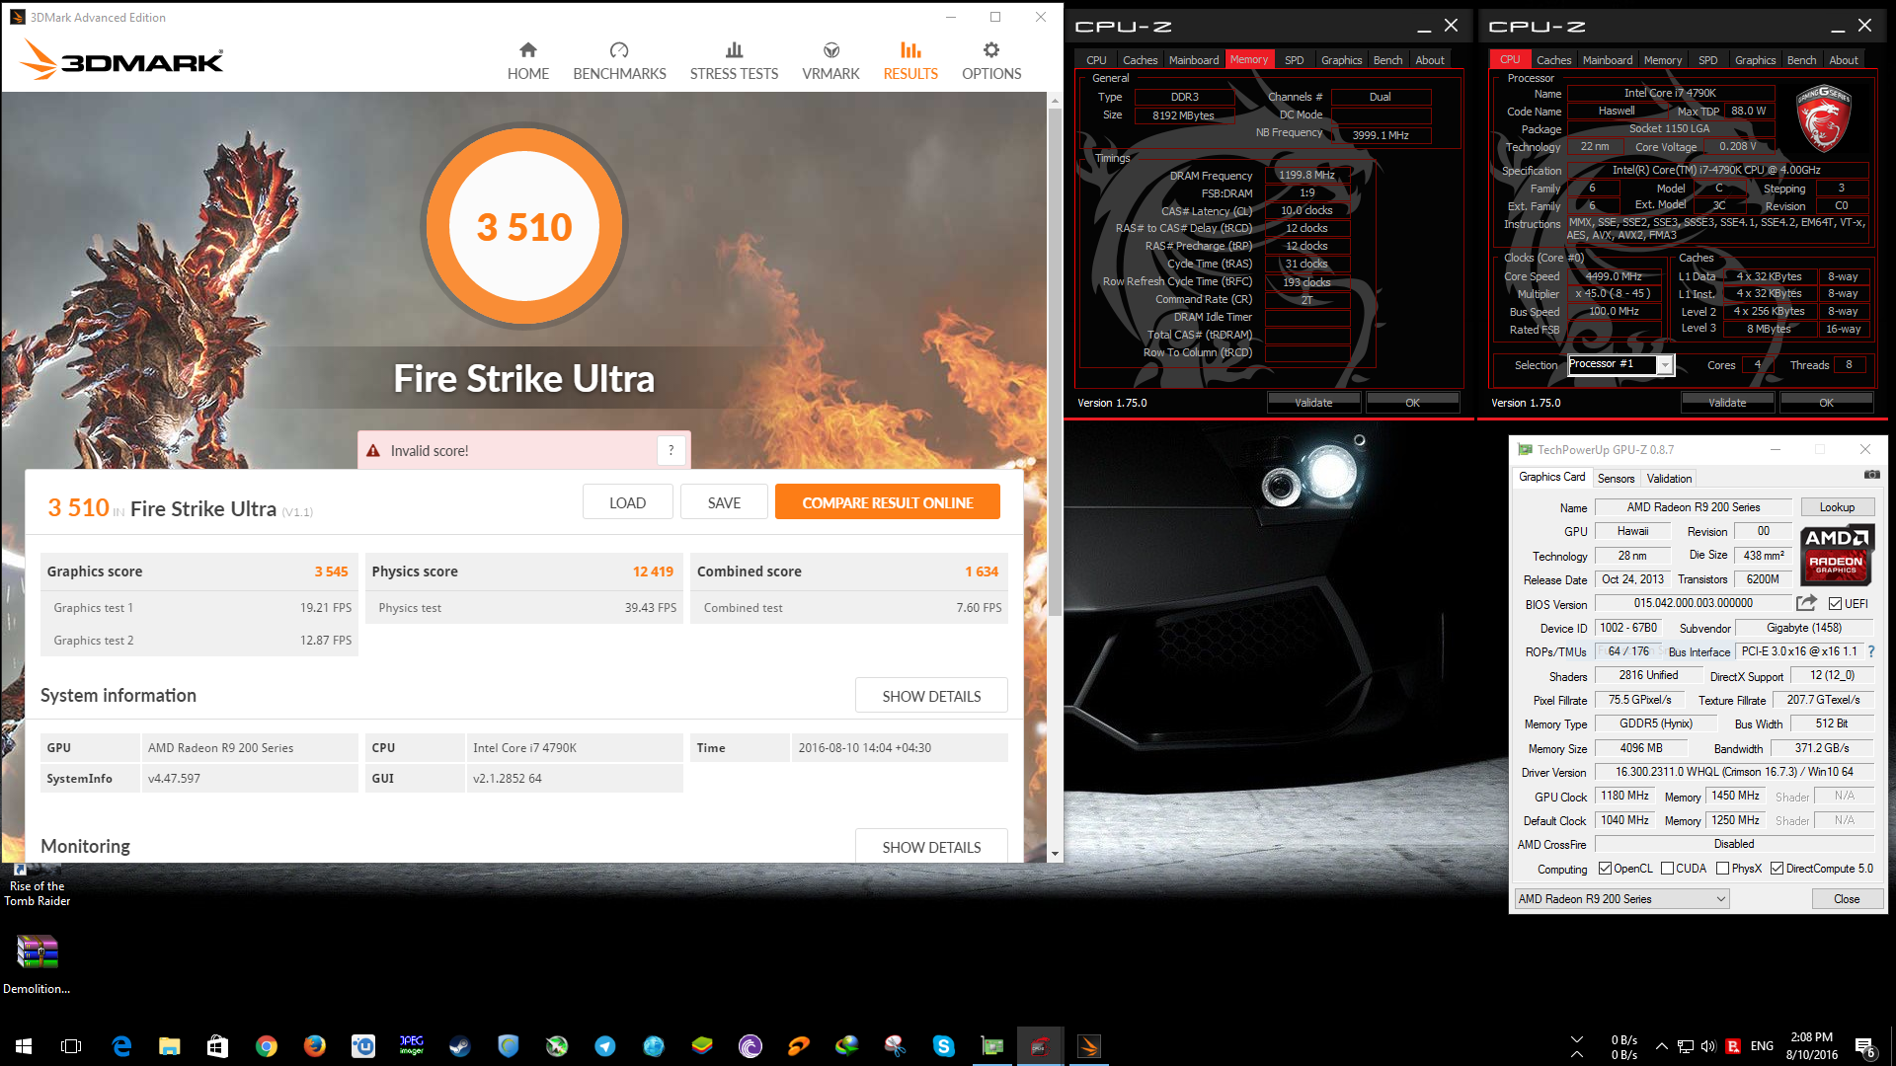Click the Close button in GPU-Z

[1847, 899]
